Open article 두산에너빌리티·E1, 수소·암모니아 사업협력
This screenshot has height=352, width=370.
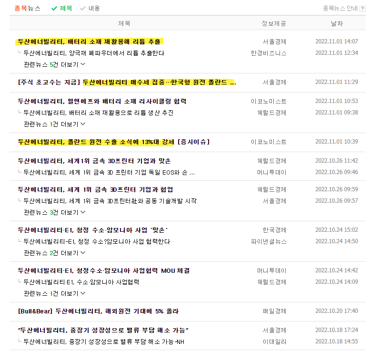[x=81, y=282]
